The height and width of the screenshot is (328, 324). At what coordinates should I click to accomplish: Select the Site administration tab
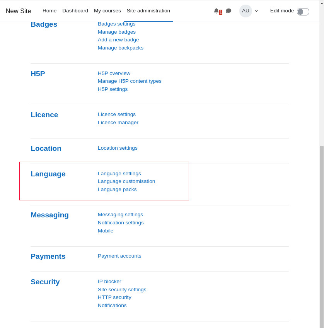(x=148, y=11)
